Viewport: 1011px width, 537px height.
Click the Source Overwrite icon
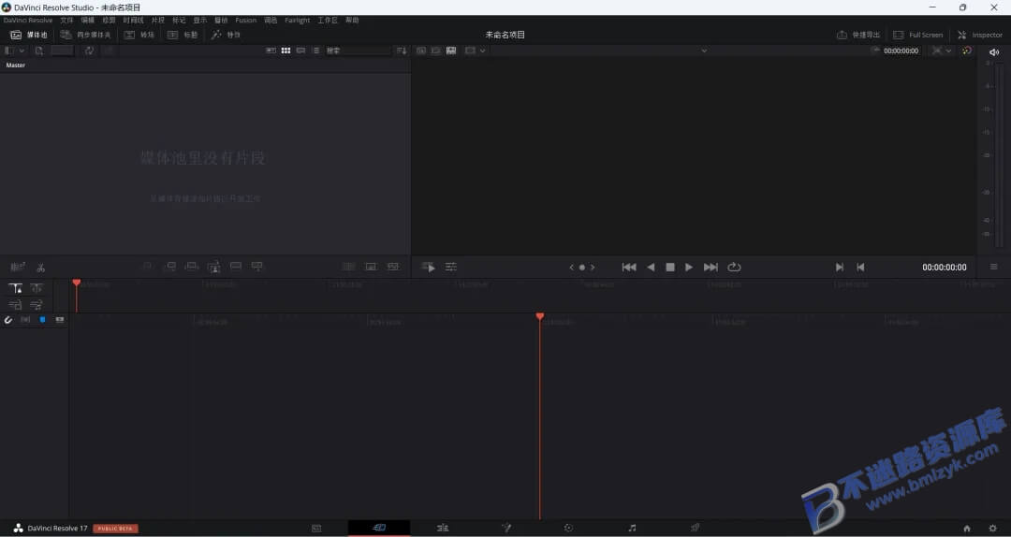click(x=257, y=267)
